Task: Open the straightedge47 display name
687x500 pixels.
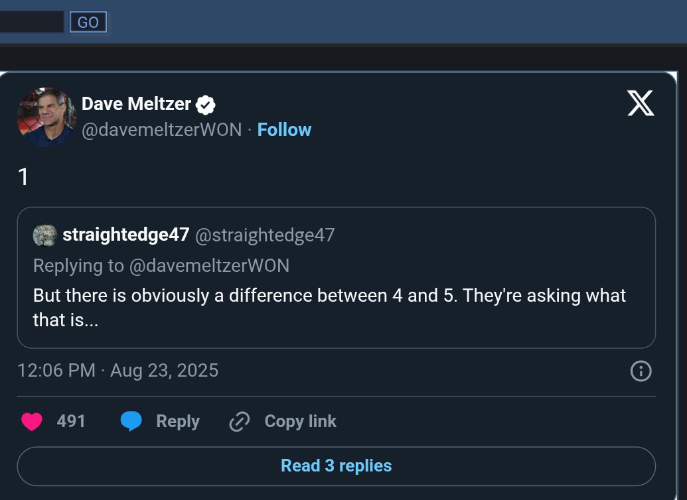Action: click(x=126, y=235)
